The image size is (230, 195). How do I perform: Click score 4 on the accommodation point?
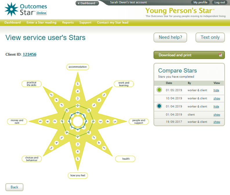pos(78,91)
